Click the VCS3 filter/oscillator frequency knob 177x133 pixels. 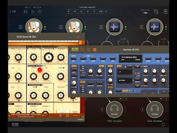(x=49, y=57)
